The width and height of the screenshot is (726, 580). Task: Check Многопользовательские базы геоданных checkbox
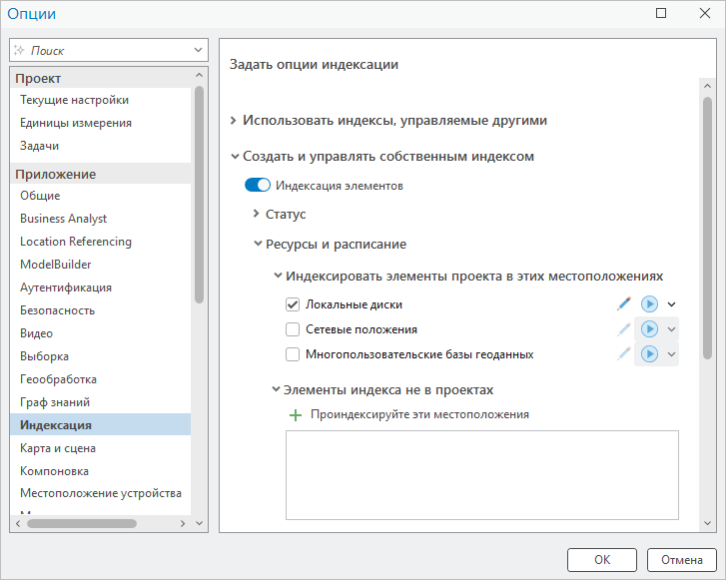point(293,354)
